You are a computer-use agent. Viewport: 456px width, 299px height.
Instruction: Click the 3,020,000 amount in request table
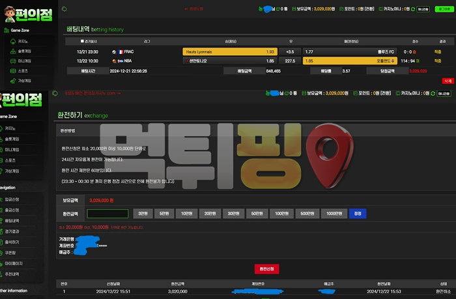[x=178, y=291]
